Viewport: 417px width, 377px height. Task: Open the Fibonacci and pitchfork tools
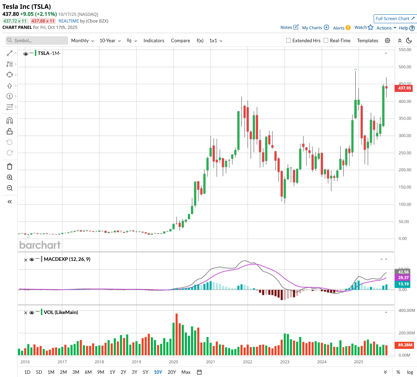10,64
